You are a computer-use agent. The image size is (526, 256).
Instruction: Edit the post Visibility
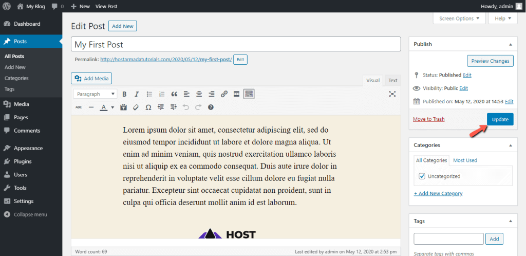(464, 88)
